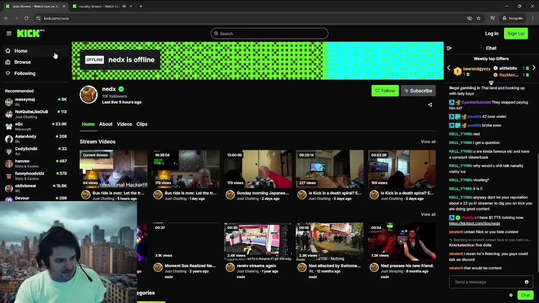
Task: Share the nedx channel via share icon
Action: point(430,104)
